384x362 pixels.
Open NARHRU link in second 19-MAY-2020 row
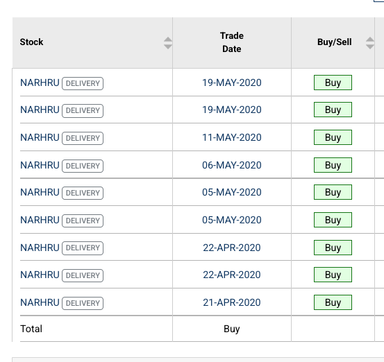[40, 110]
